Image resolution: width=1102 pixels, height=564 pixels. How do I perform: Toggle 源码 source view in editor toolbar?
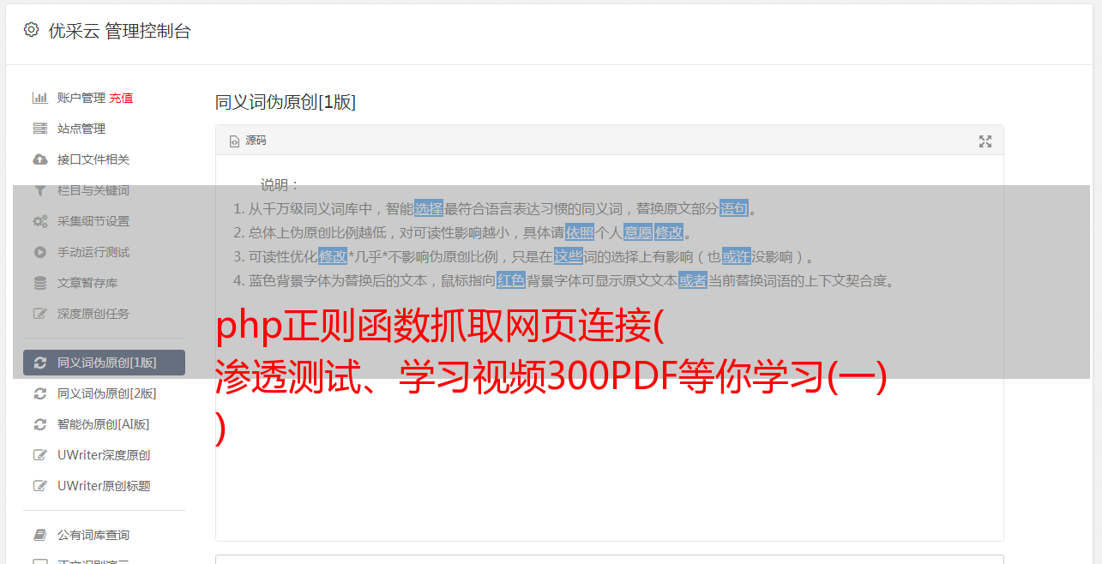coord(247,141)
